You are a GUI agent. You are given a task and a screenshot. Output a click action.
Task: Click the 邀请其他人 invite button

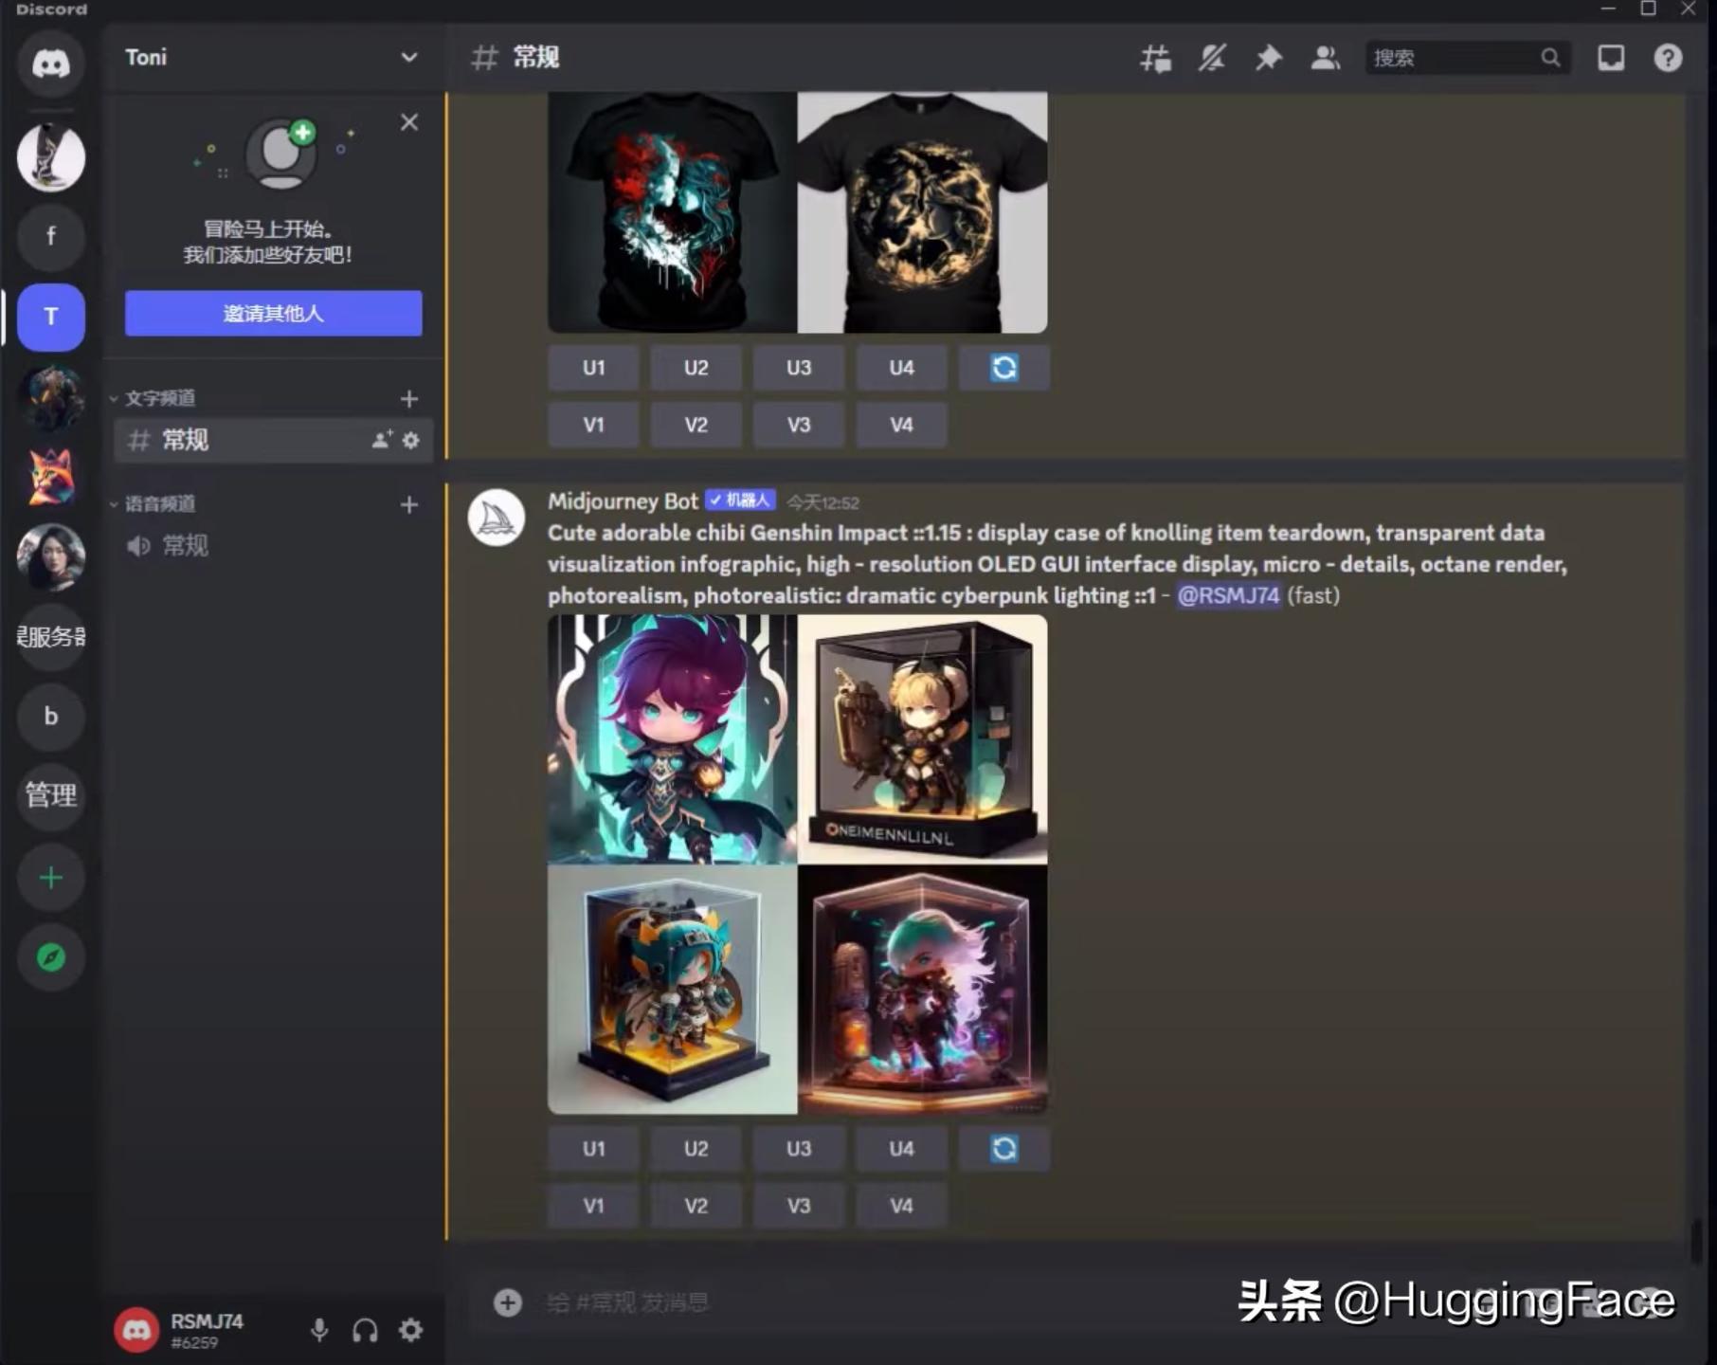coord(273,314)
